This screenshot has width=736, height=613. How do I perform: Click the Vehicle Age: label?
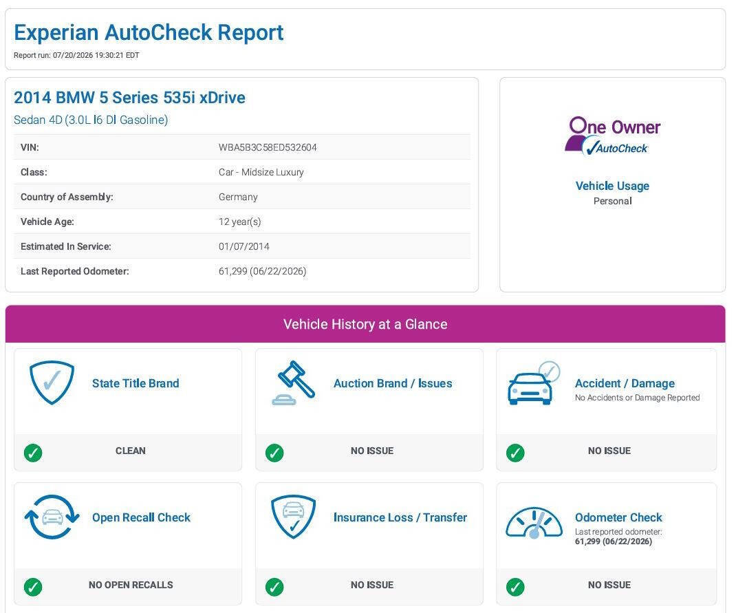click(x=47, y=222)
